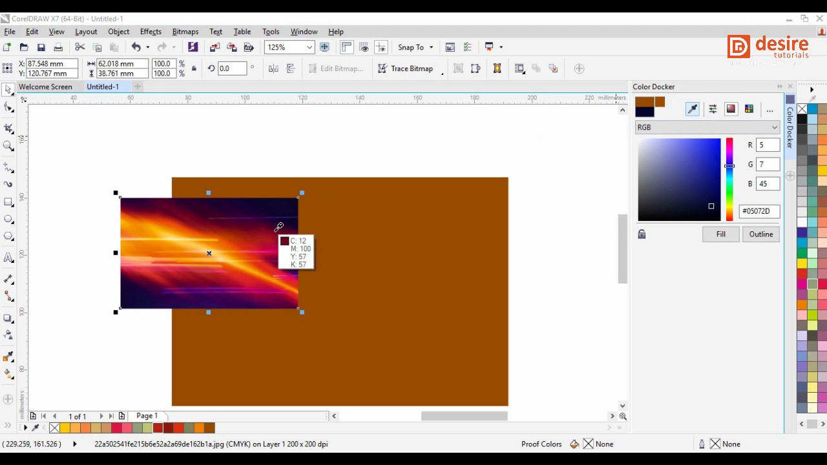
Task: Select the Text tool in the toolbox
Action: pos(8,258)
